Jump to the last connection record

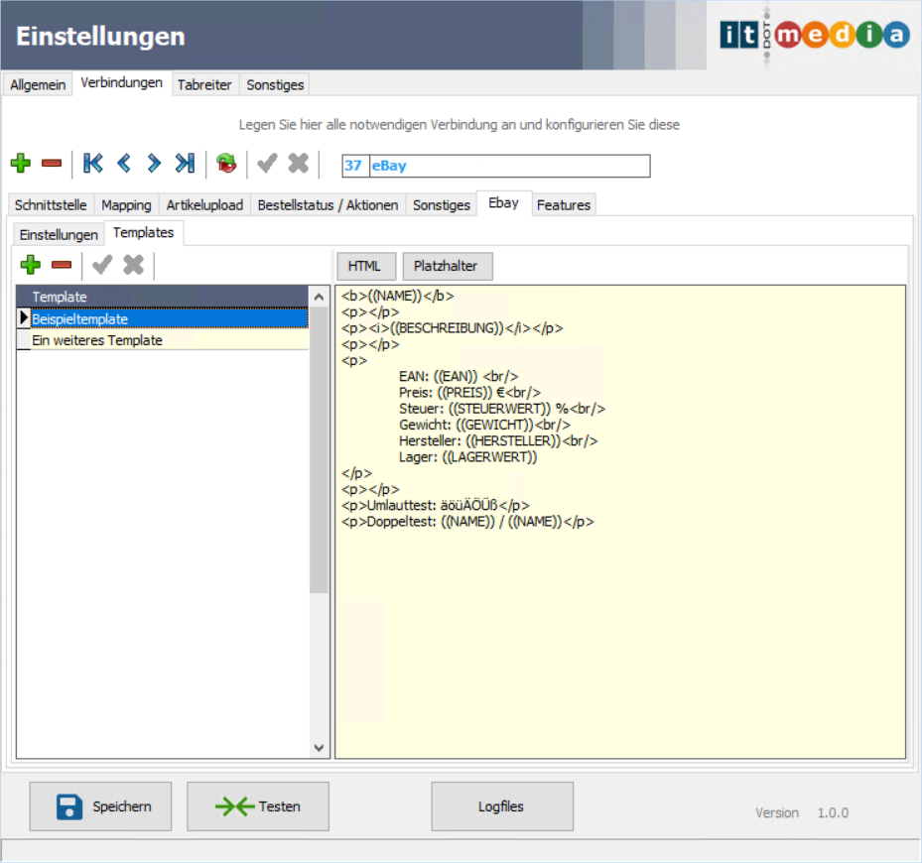185,164
